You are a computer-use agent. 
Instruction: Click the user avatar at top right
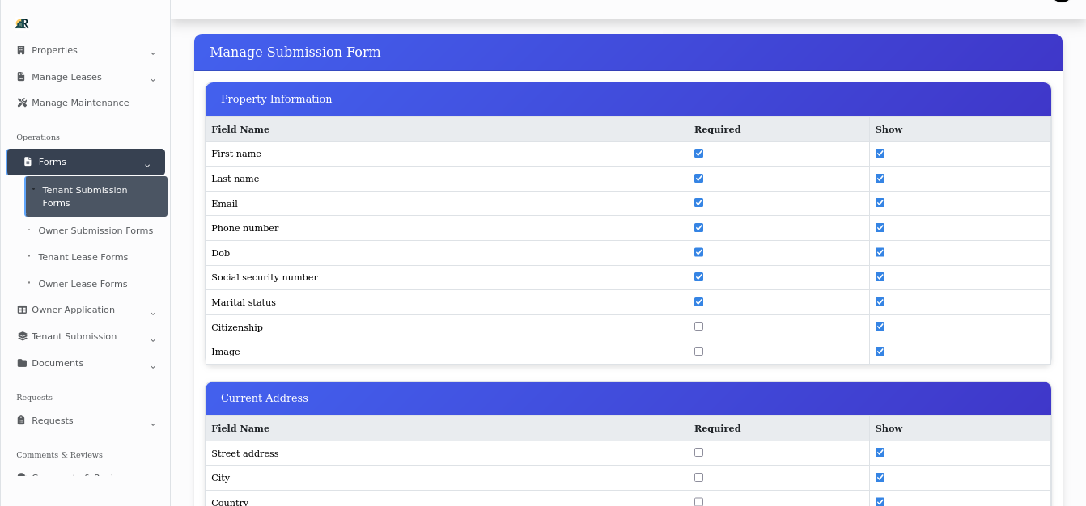coord(1063,4)
